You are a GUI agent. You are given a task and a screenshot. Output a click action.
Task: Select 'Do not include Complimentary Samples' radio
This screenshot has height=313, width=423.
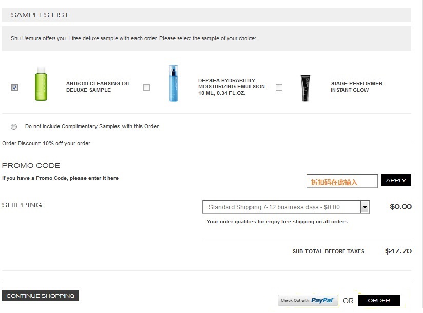[x=14, y=126]
